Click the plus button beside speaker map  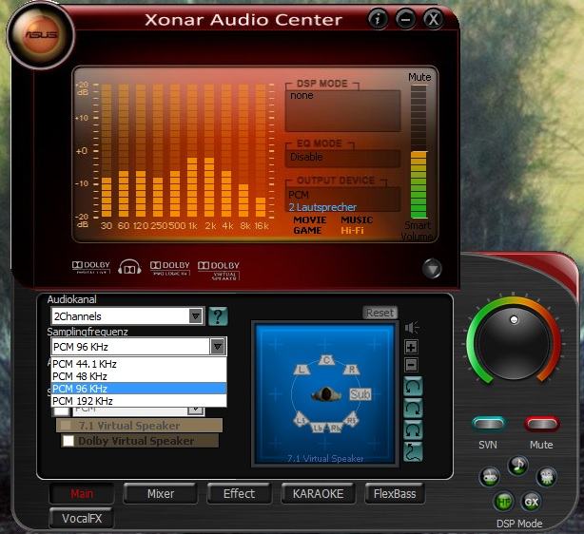(x=411, y=348)
